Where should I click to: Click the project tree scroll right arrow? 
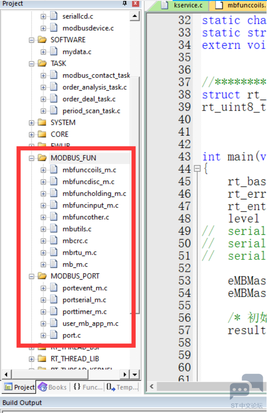tap(125, 374)
